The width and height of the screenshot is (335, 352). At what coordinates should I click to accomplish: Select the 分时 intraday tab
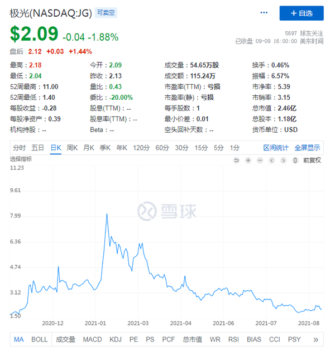(x=19, y=148)
